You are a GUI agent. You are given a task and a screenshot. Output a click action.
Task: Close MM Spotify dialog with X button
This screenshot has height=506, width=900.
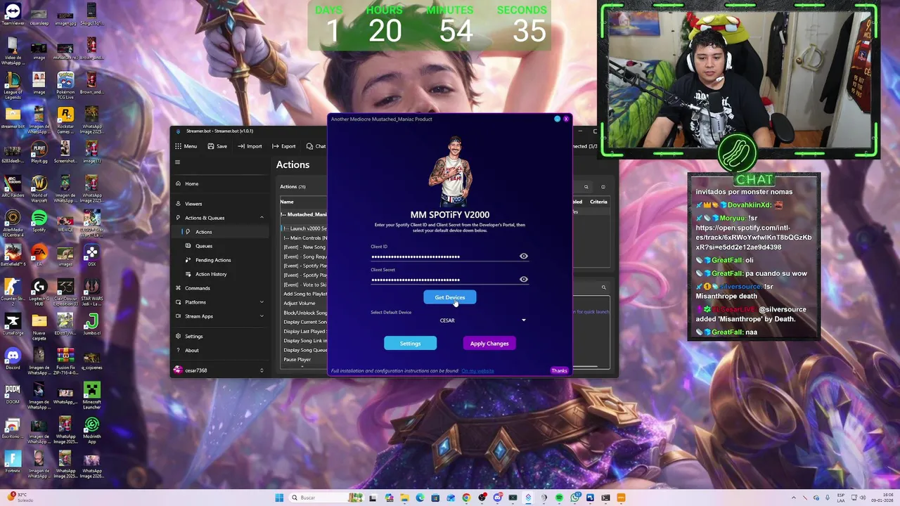[566, 119]
